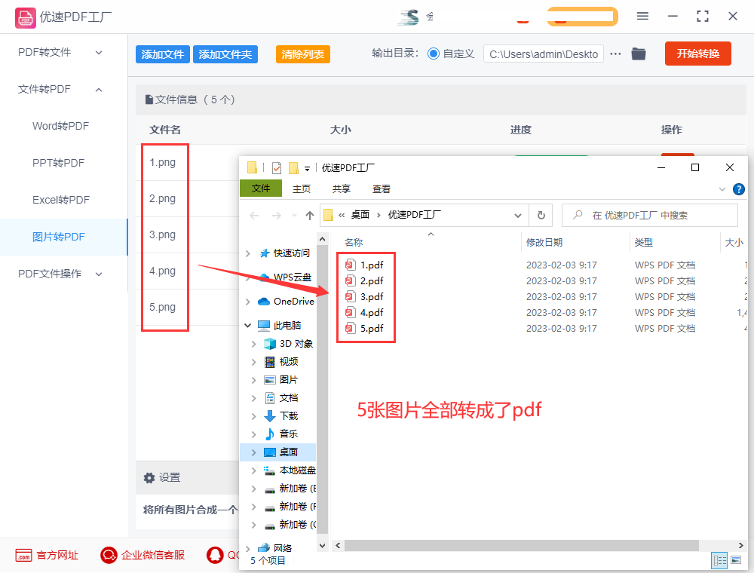Collapse the 文件转PDF sidebar section
The height and width of the screenshot is (573, 754).
(x=99, y=90)
